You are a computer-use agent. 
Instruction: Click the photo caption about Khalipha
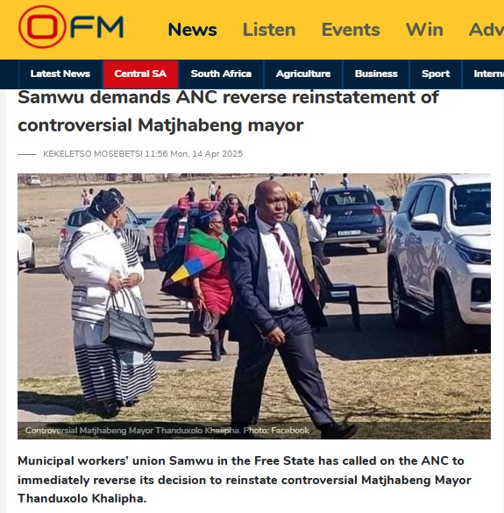click(x=167, y=430)
